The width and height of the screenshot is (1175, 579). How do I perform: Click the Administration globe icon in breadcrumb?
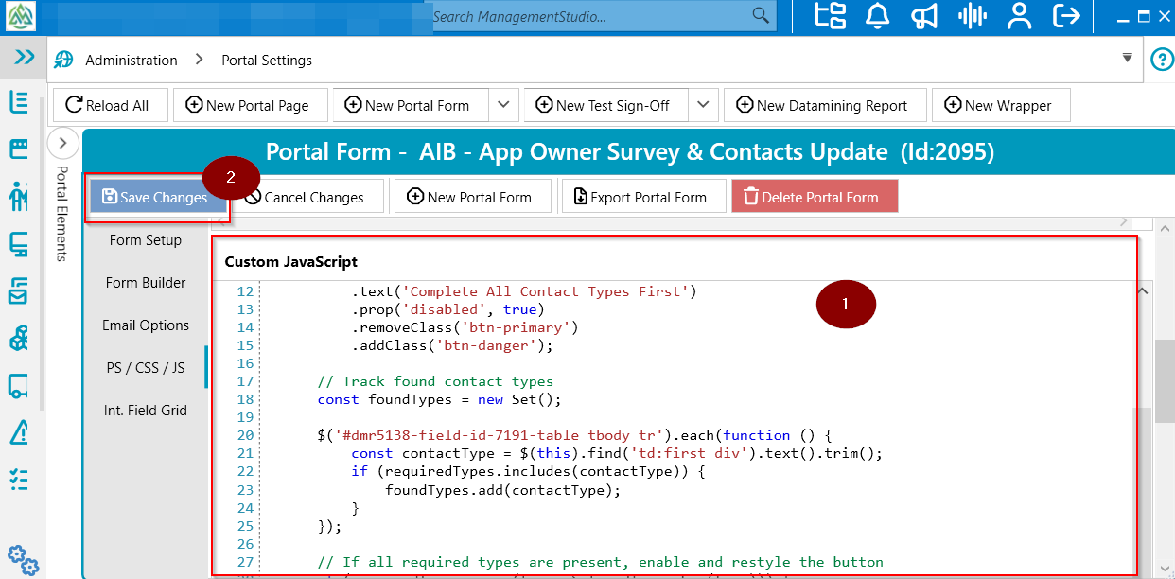click(x=64, y=60)
